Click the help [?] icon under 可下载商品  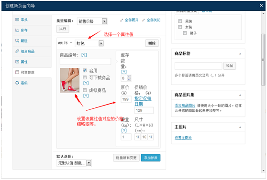86,83
